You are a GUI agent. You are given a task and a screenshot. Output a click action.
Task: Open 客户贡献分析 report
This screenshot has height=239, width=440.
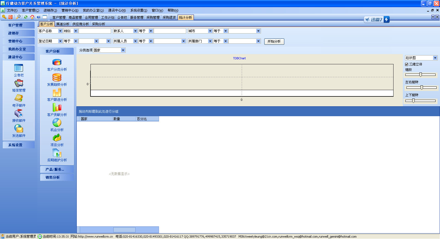[x=57, y=110]
